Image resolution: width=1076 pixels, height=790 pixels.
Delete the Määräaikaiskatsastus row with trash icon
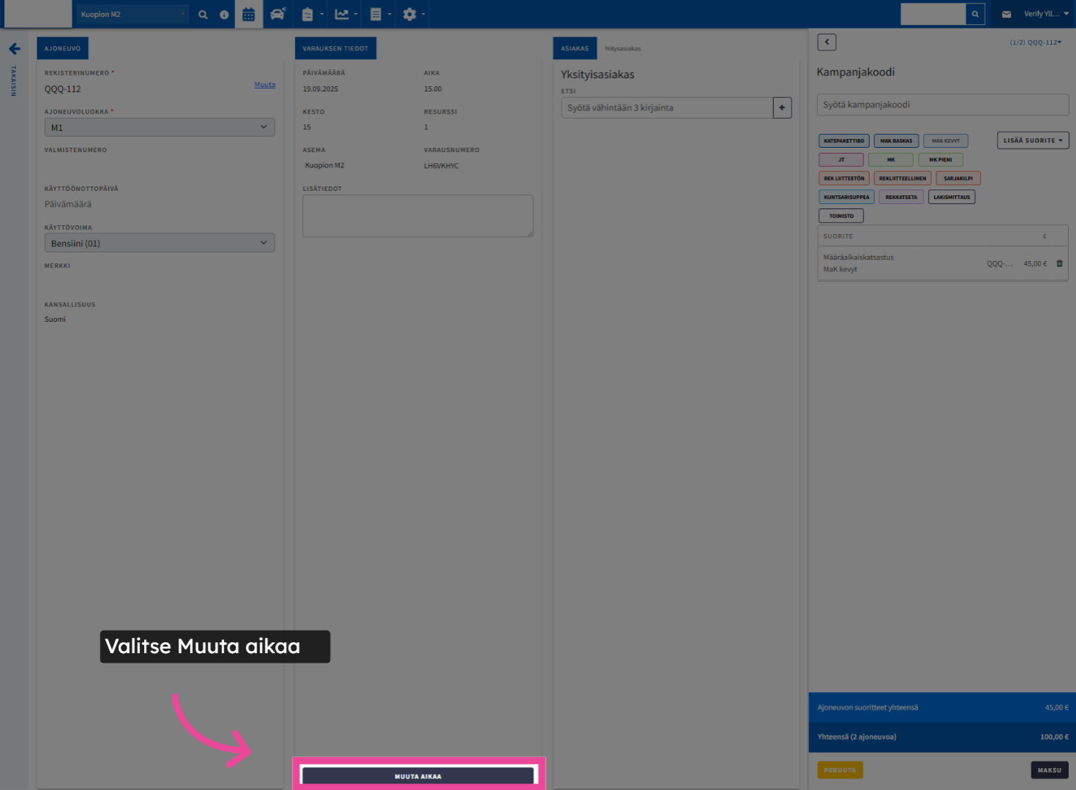[1059, 263]
